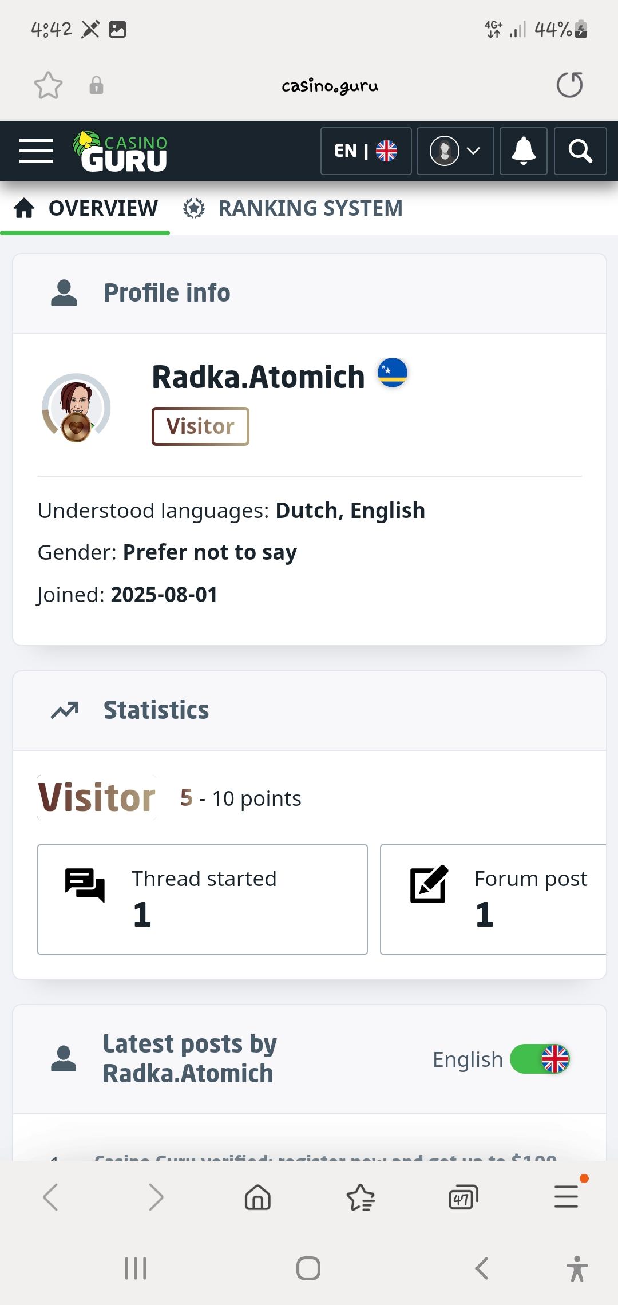
Task: Expand the user account dropdown
Action: (455, 151)
